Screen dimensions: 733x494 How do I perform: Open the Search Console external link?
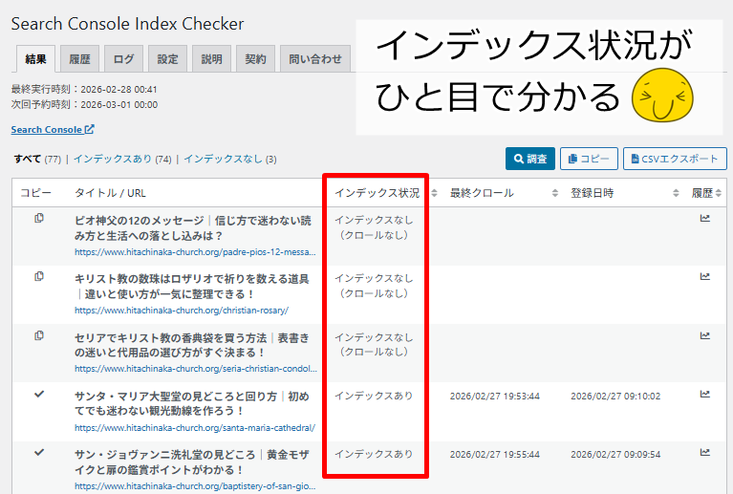[53, 129]
